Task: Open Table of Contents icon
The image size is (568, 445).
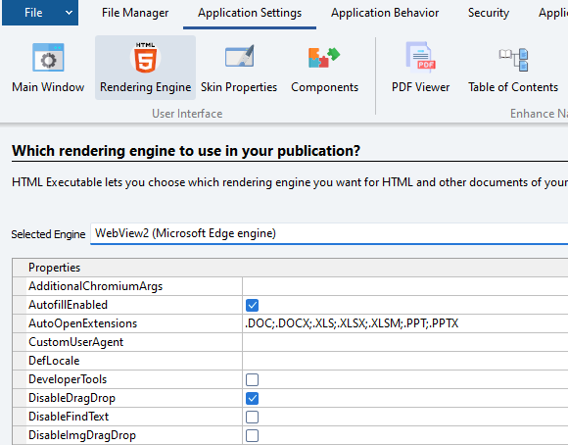Action: pyautogui.click(x=513, y=60)
